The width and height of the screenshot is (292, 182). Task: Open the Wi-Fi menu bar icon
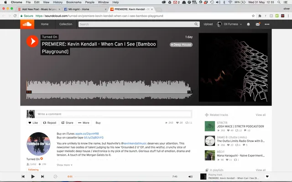230,2
